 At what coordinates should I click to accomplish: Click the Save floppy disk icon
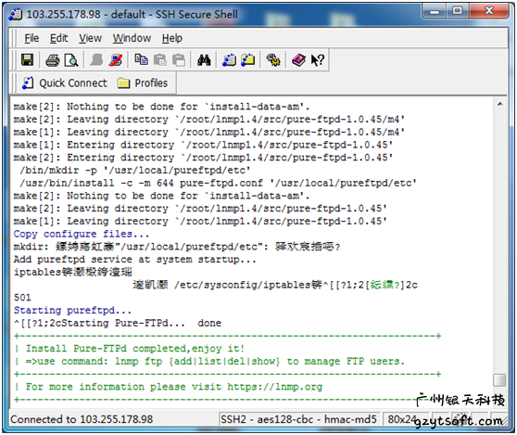pyautogui.click(x=27, y=60)
